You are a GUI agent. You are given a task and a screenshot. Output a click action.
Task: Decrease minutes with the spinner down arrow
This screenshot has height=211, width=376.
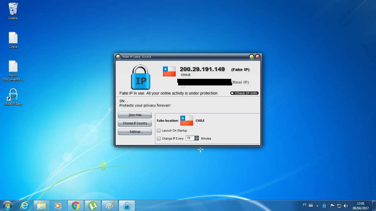[197, 140]
